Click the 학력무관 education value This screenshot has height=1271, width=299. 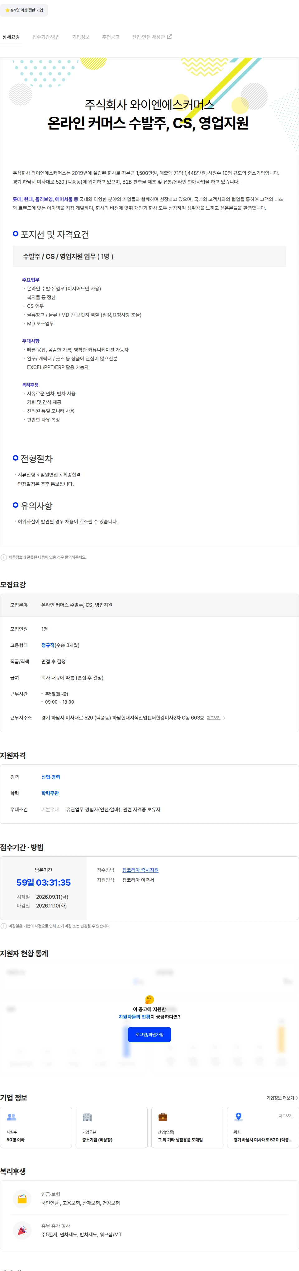click(x=50, y=794)
